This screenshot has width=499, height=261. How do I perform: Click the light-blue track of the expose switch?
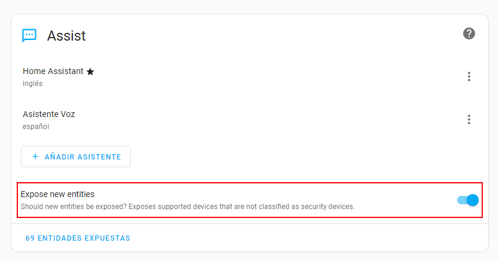point(461,200)
